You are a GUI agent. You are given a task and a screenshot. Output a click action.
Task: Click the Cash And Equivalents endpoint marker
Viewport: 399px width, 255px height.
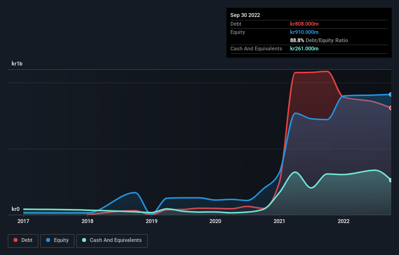pos(391,180)
